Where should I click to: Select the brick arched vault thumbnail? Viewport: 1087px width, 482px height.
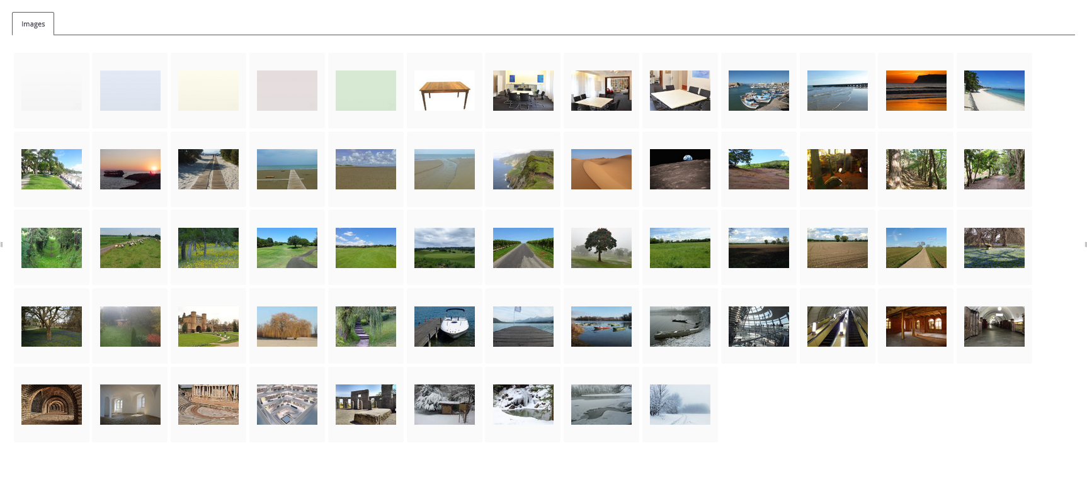pyautogui.click(x=52, y=405)
